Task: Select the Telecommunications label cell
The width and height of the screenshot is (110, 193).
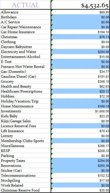Action: click(26, 175)
